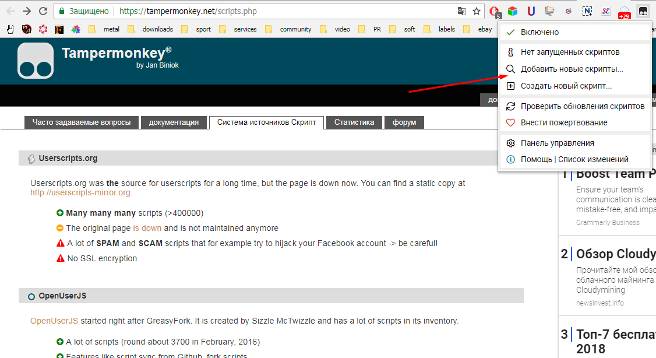Open the metal bookmarks folder
This screenshot has width=656, height=358.
104,29
